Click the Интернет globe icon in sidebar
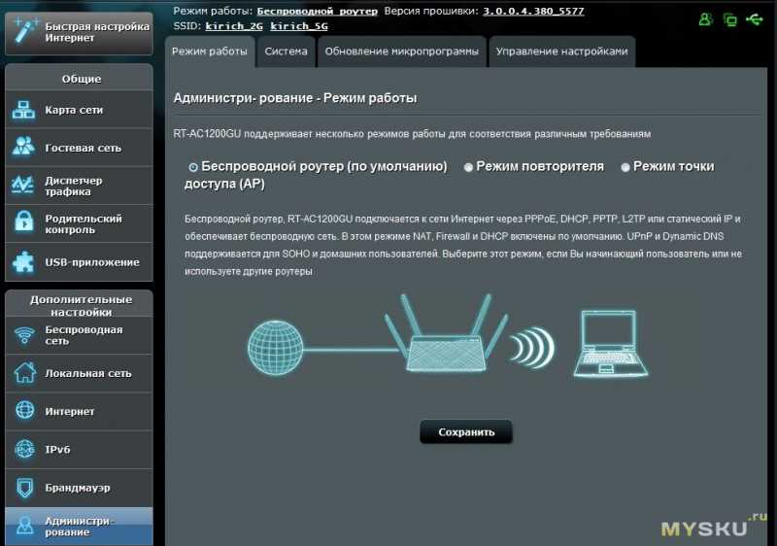The width and height of the screenshot is (777, 546). tap(24, 411)
